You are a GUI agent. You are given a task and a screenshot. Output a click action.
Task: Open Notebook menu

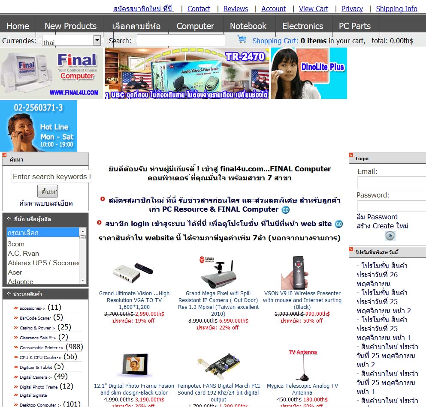coord(248,26)
